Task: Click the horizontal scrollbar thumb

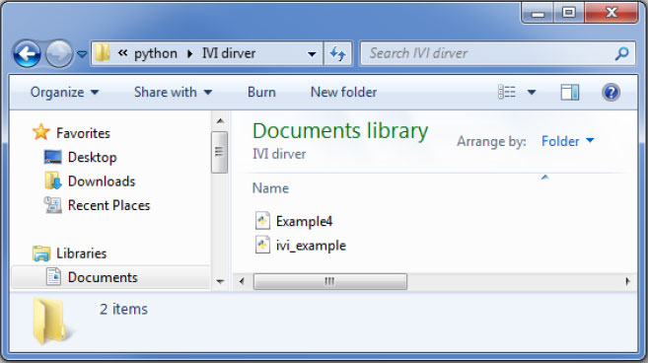Action: tap(329, 281)
